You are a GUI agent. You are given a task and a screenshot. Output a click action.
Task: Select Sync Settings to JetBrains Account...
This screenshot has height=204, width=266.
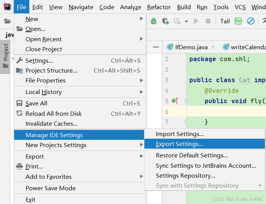coord(205,165)
